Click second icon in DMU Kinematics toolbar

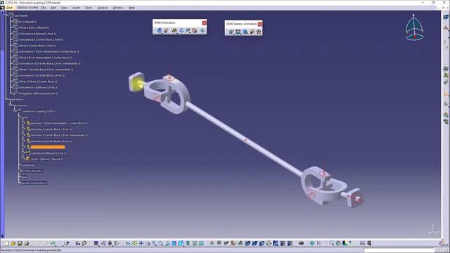coord(167,30)
